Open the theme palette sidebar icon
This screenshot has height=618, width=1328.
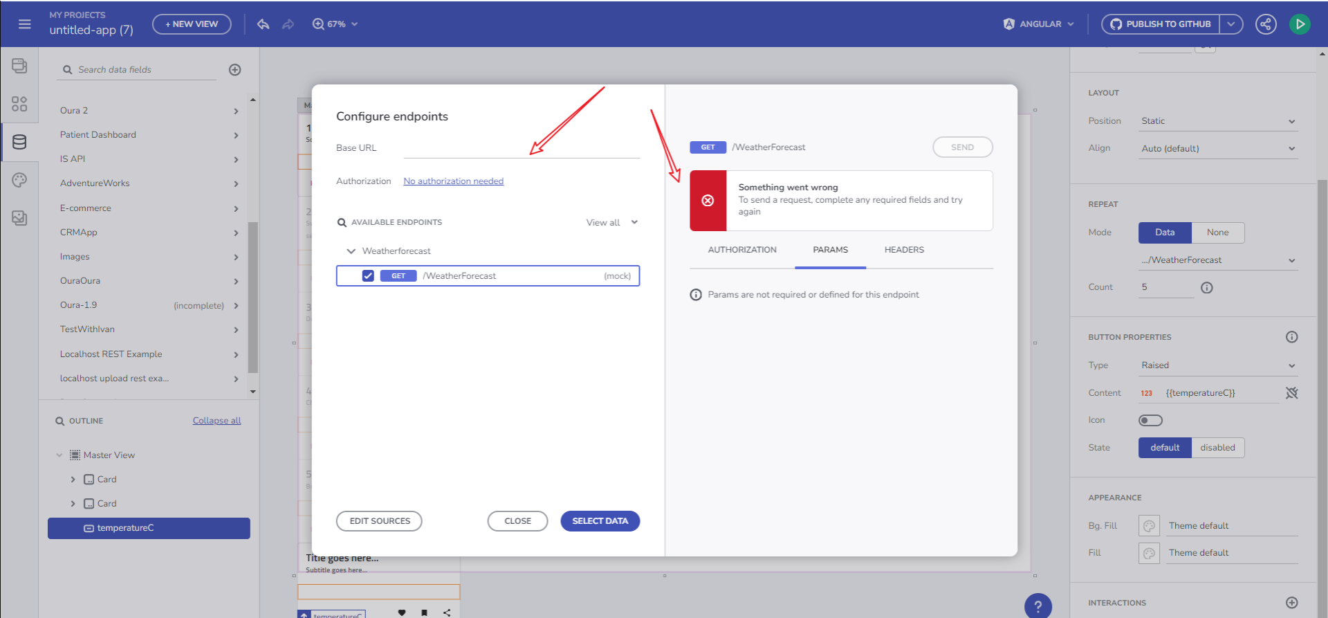tap(19, 180)
